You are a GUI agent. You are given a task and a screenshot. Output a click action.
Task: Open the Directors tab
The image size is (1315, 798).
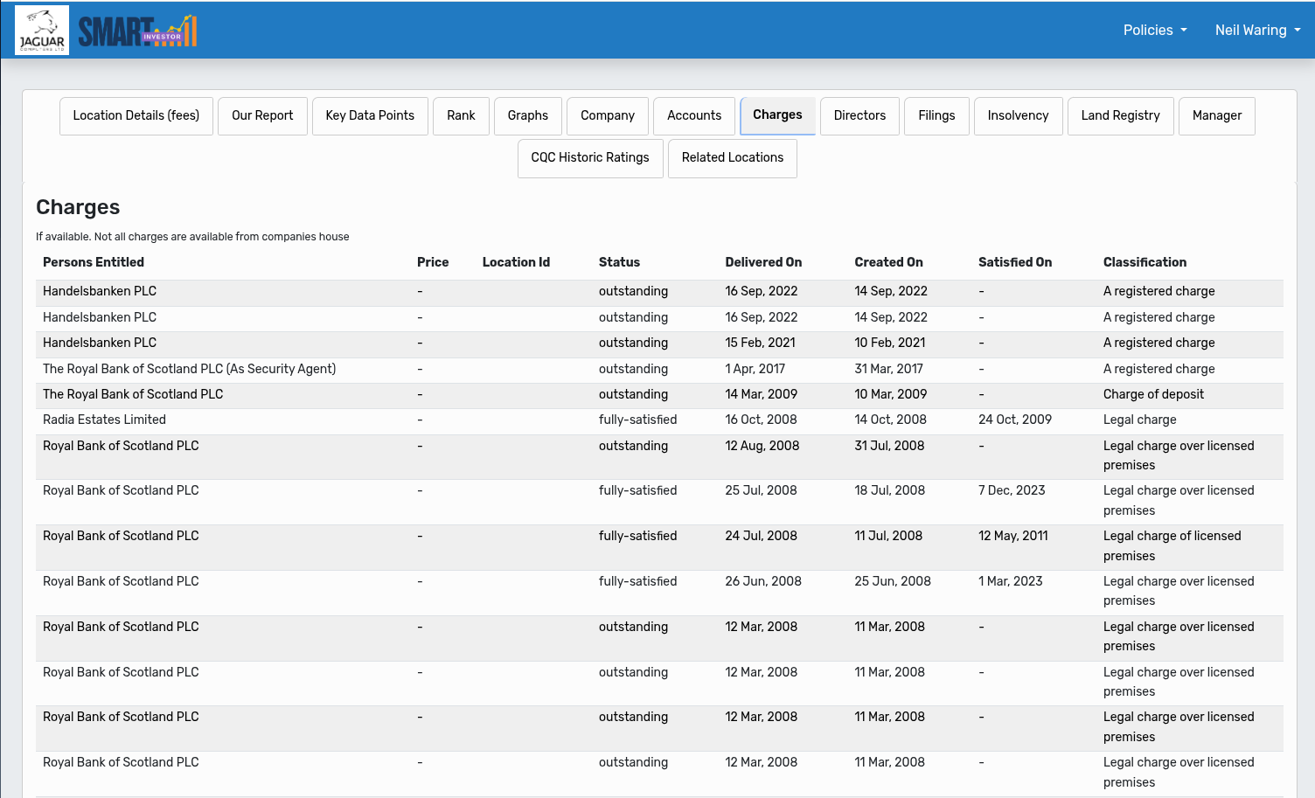tap(859, 116)
